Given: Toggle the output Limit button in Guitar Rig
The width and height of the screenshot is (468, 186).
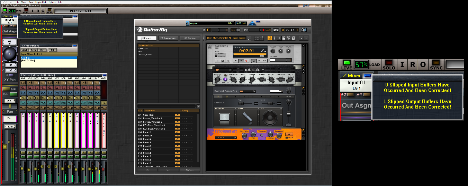Looking at the screenshot, I should 268,30.
